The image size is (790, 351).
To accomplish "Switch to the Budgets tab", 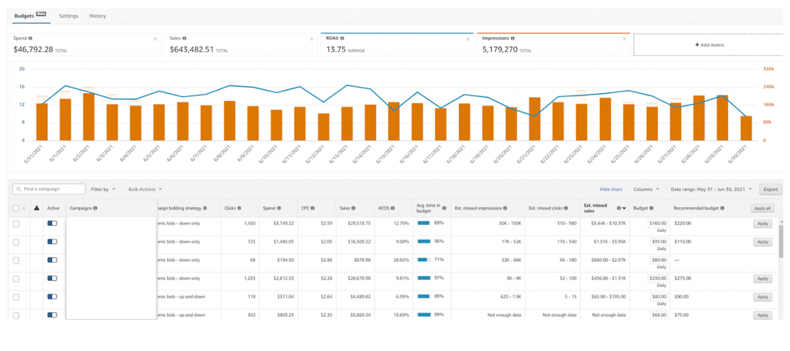I will pyautogui.click(x=30, y=16).
